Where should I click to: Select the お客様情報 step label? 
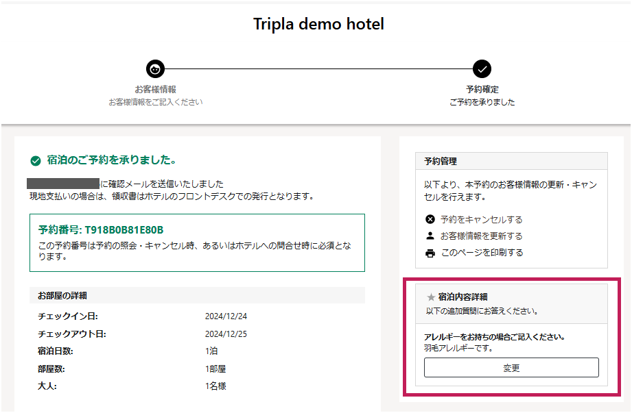(155, 89)
